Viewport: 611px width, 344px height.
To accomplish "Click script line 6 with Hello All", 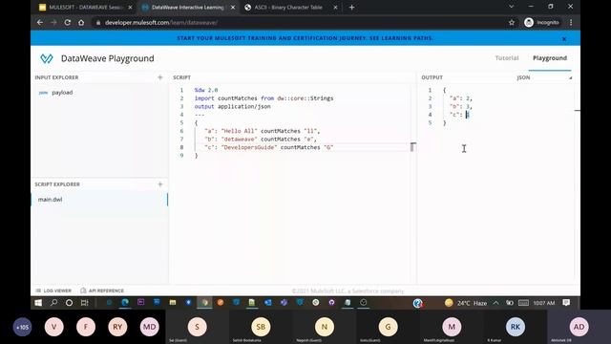I will (262, 131).
